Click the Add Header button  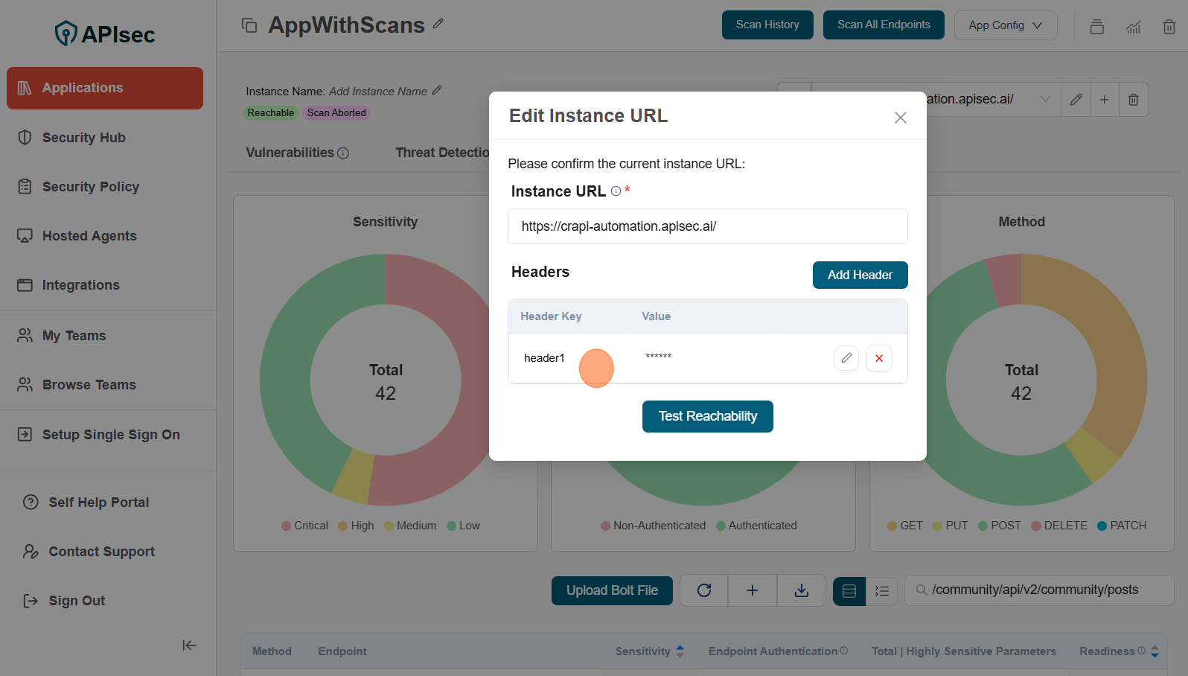[x=860, y=275]
